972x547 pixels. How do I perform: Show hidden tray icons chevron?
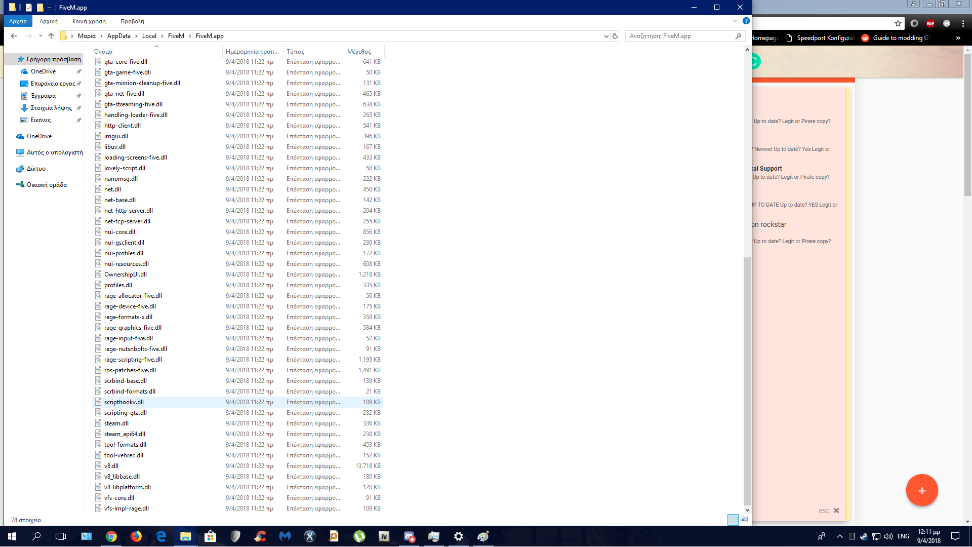click(840, 536)
